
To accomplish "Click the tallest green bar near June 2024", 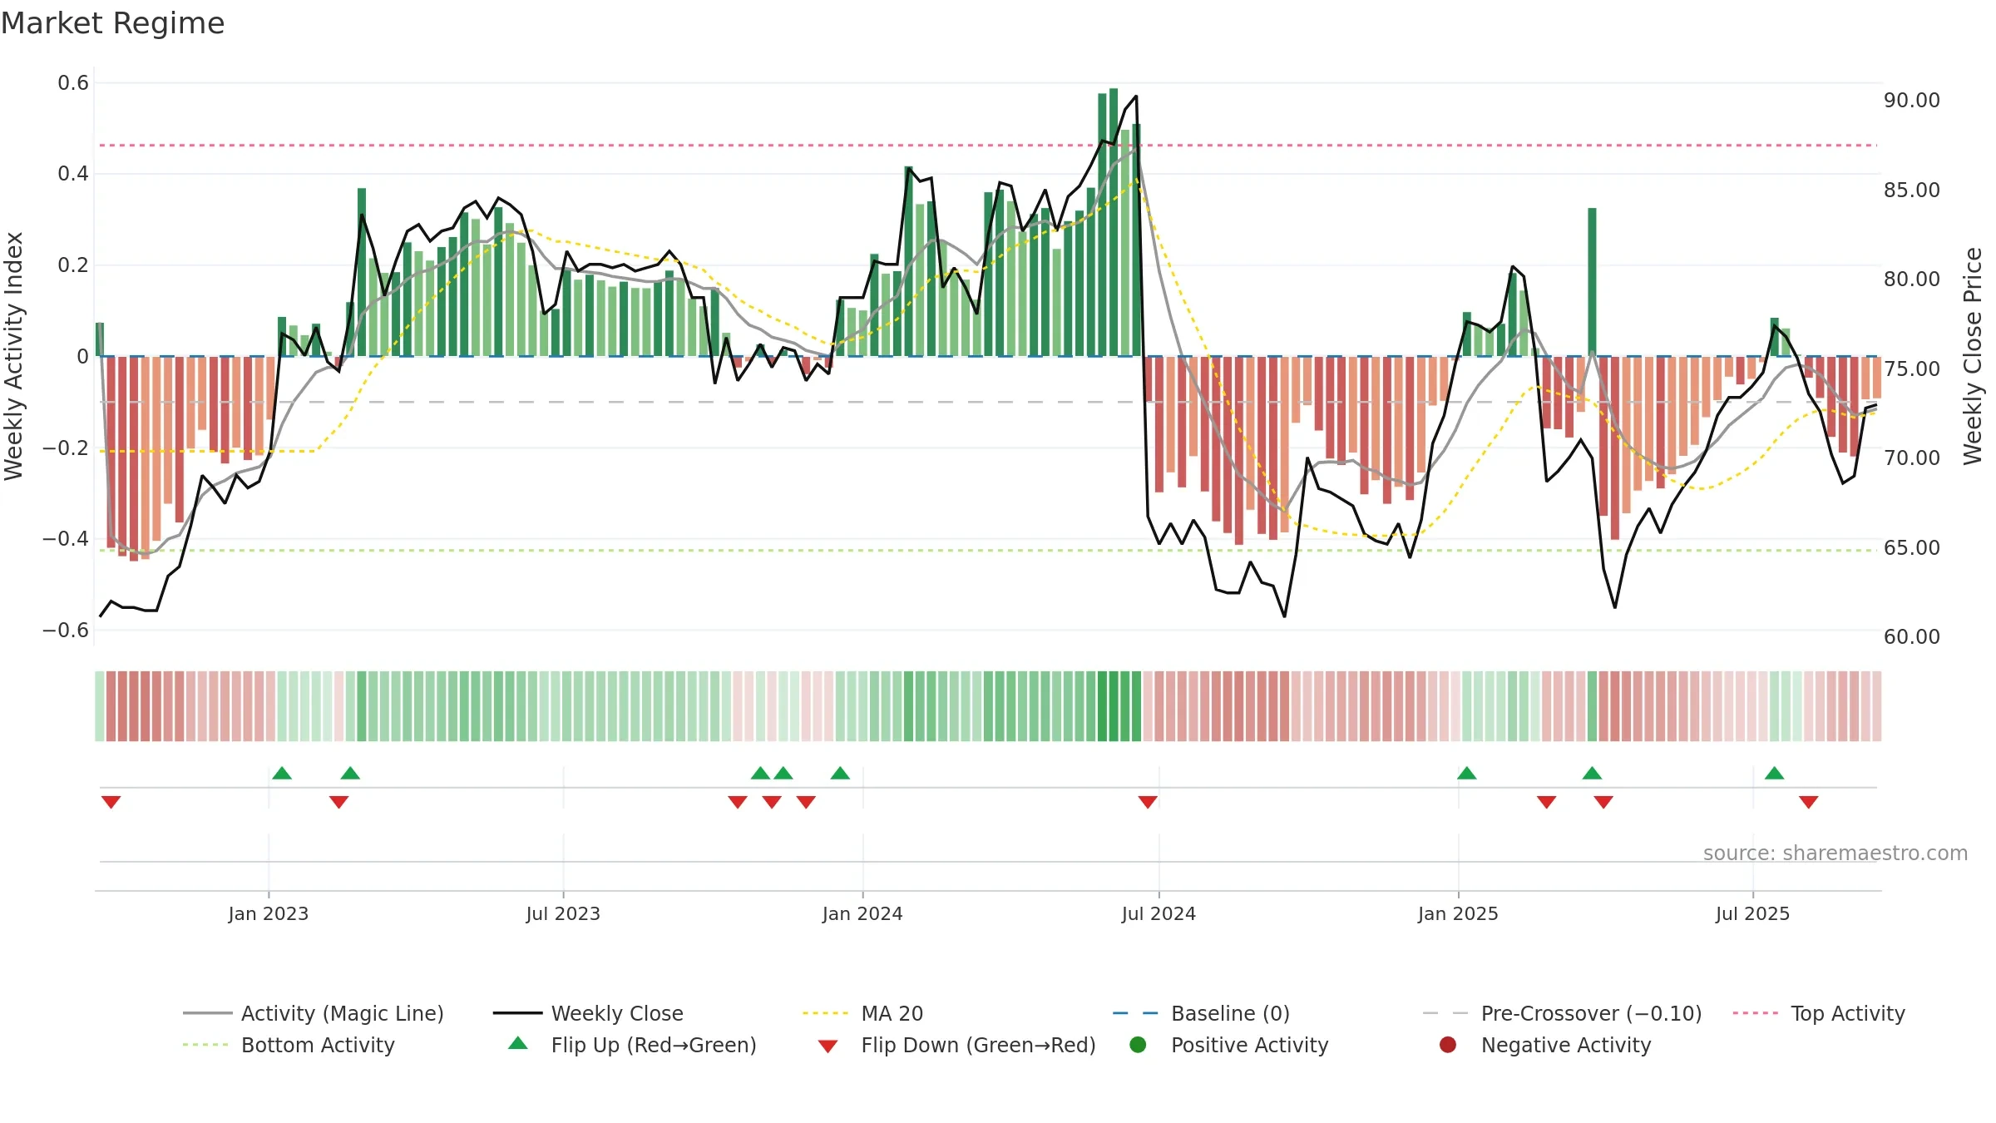I will [1114, 222].
